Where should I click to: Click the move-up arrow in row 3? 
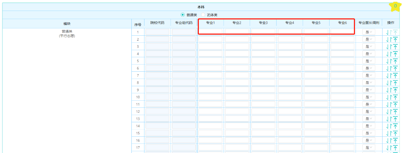(x=391, y=47)
